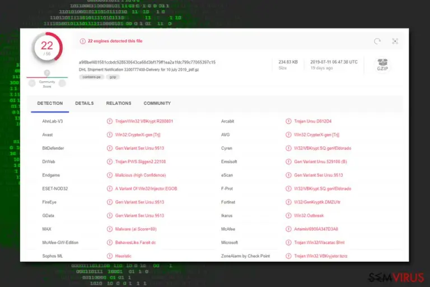
Task: Open the DETECTION tab
Action: pyautogui.click(x=50, y=103)
